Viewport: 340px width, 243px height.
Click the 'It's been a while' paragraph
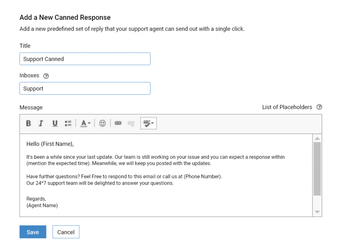[x=155, y=160]
